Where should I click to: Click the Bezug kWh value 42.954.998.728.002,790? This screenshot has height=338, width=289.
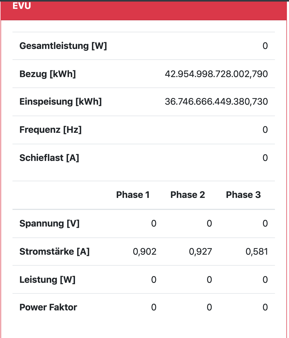point(216,74)
